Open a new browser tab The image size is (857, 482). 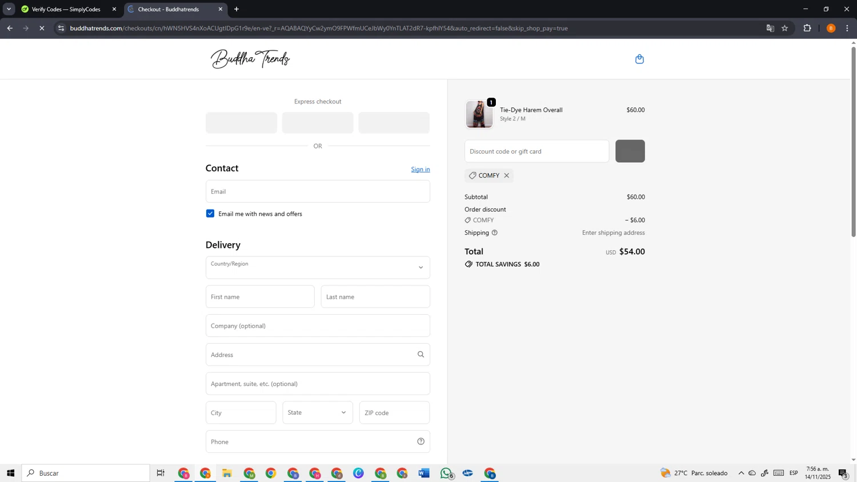[237, 9]
